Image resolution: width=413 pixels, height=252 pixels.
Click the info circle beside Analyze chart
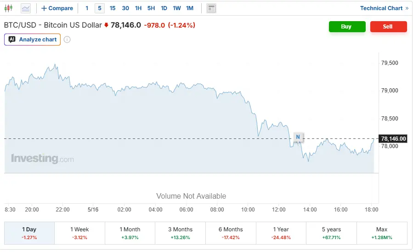coord(67,40)
